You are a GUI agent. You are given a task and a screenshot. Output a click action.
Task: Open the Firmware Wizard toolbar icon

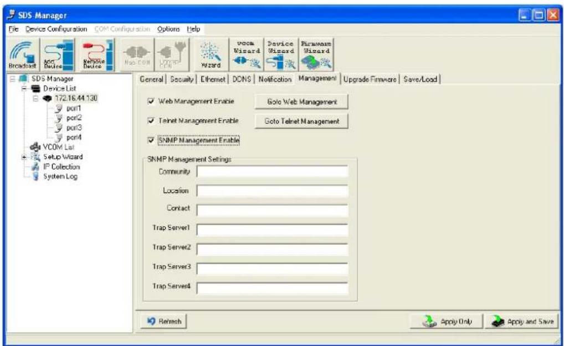(316, 55)
